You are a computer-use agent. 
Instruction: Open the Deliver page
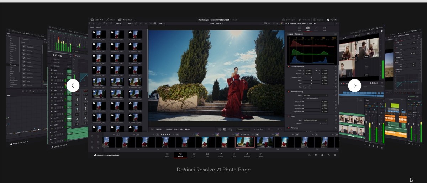click(260, 155)
